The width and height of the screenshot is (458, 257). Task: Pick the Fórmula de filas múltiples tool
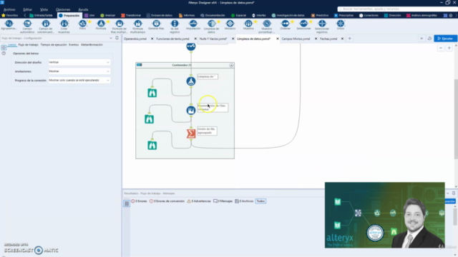point(120,26)
